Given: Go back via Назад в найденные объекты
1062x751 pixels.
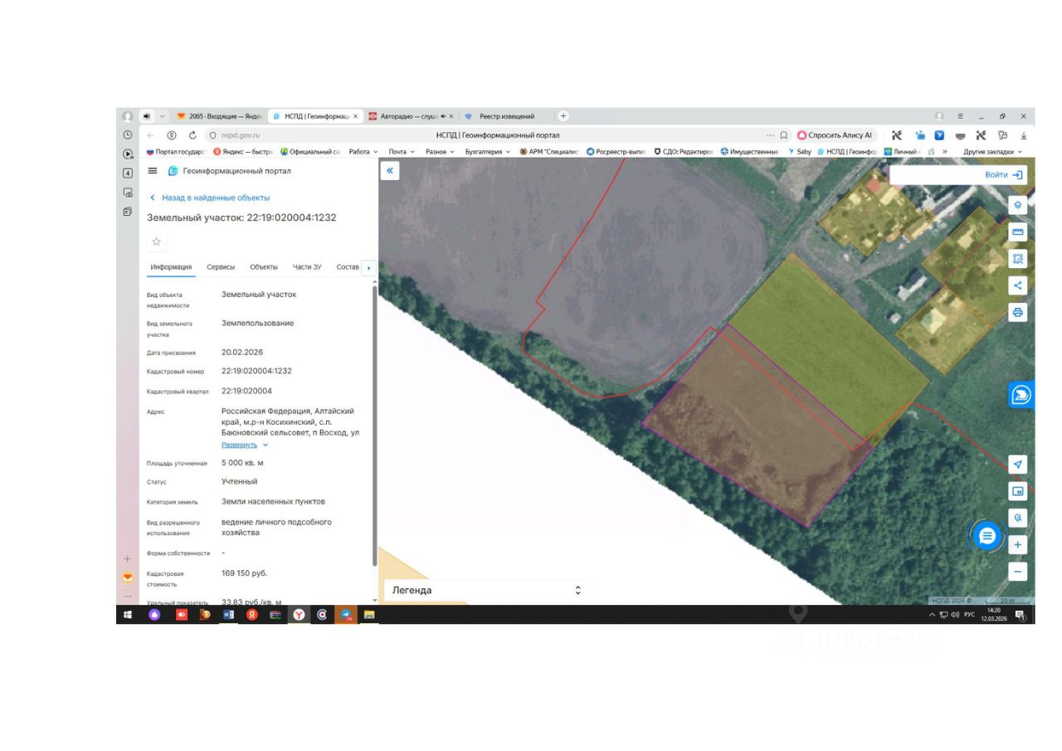Looking at the screenshot, I should tap(210, 198).
